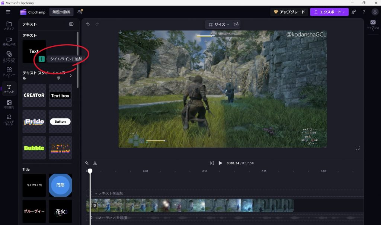Screen dimensions: 381x225
Task: Mute the video clip audio via speaker icon
Action: [95, 206]
